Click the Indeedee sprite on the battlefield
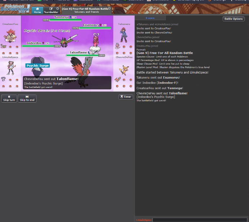The image size is (249, 222). (37, 67)
